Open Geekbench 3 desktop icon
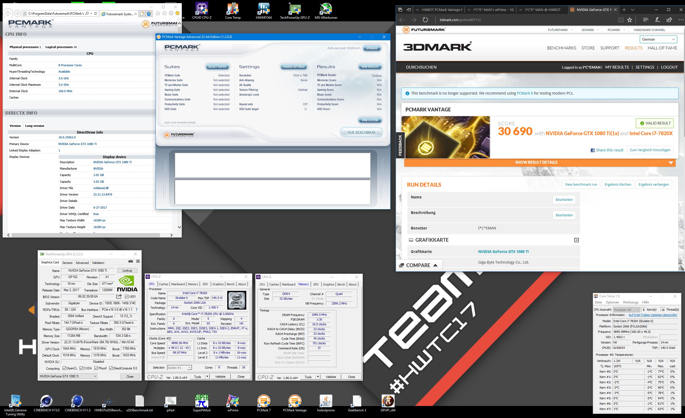Viewport: 685px width, 418px height. click(x=357, y=403)
